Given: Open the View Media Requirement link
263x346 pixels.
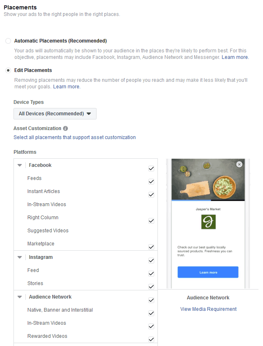Looking at the screenshot, I should [208, 309].
